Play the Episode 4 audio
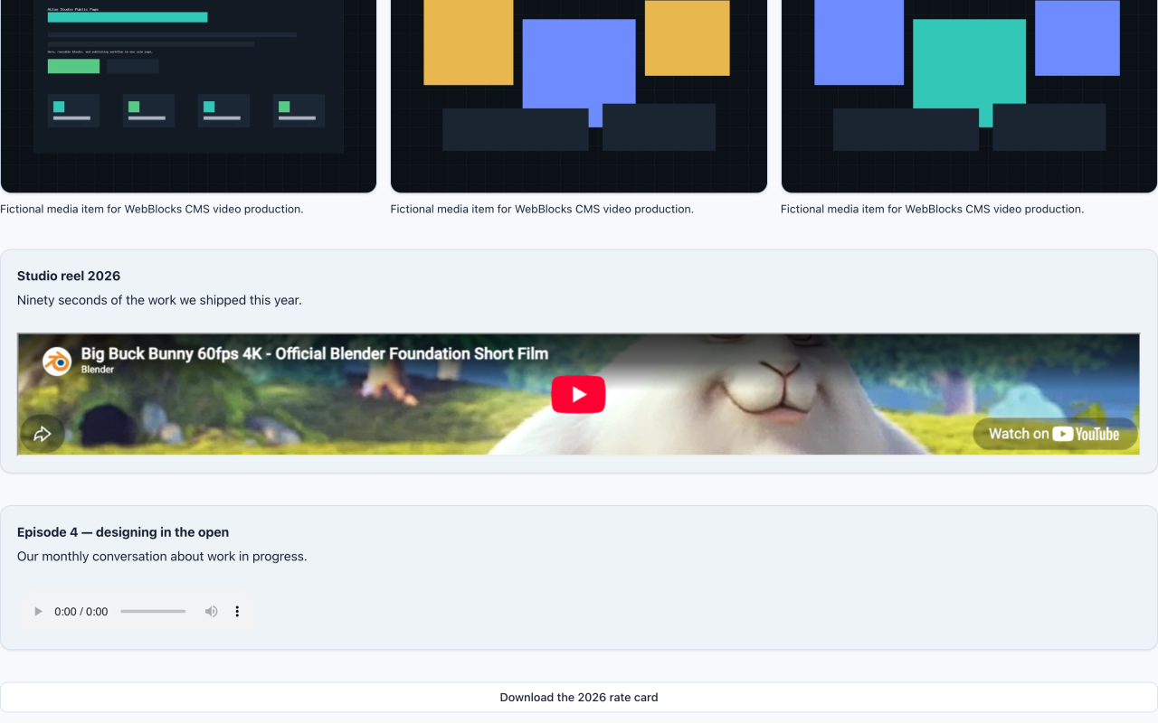 38,612
